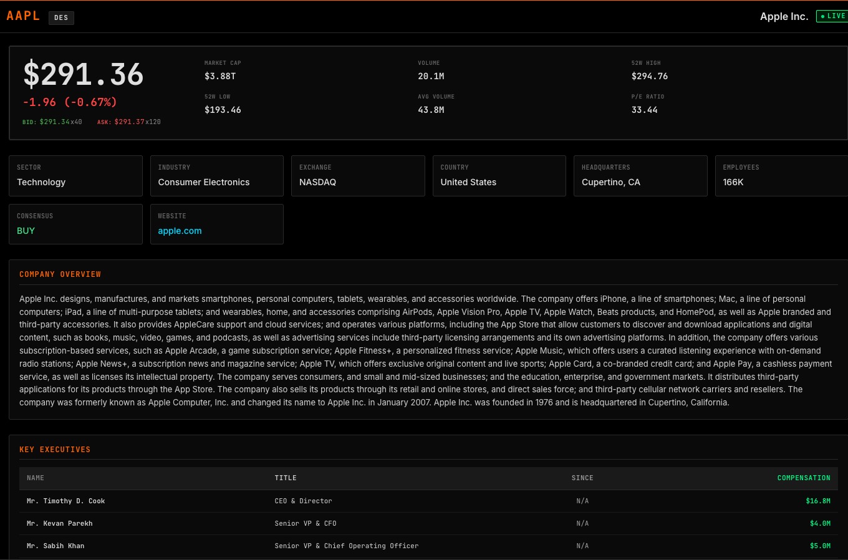Click the 52W high value $294.76
Screen dimensions: 848x560
pyautogui.click(x=650, y=76)
